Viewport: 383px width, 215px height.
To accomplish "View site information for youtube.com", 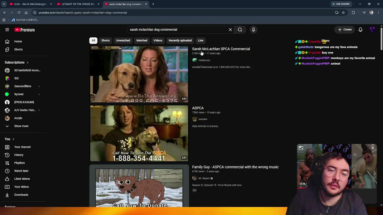I will point(35,13).
